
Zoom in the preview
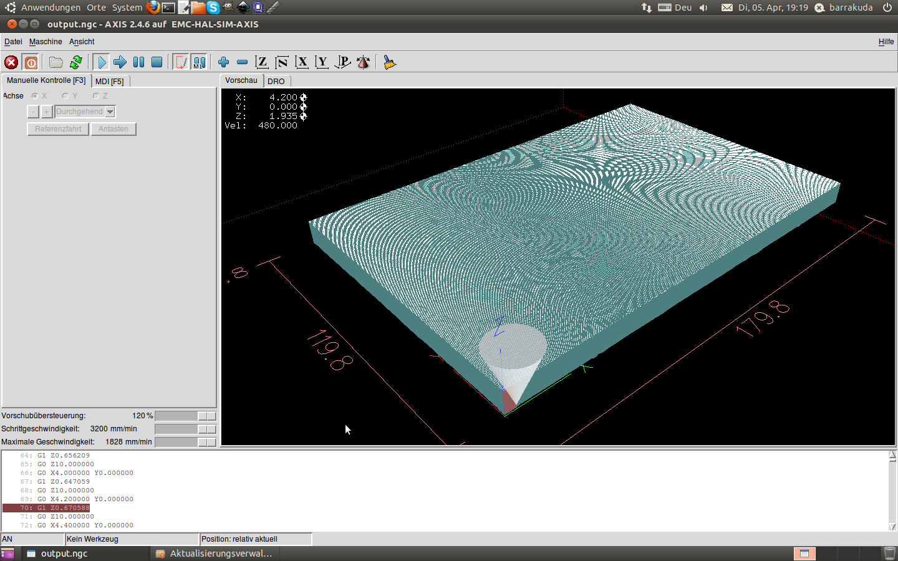tap(223, 62)
